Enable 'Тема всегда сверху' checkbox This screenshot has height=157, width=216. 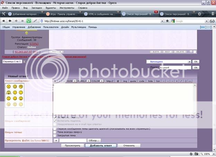coord(55,132)
